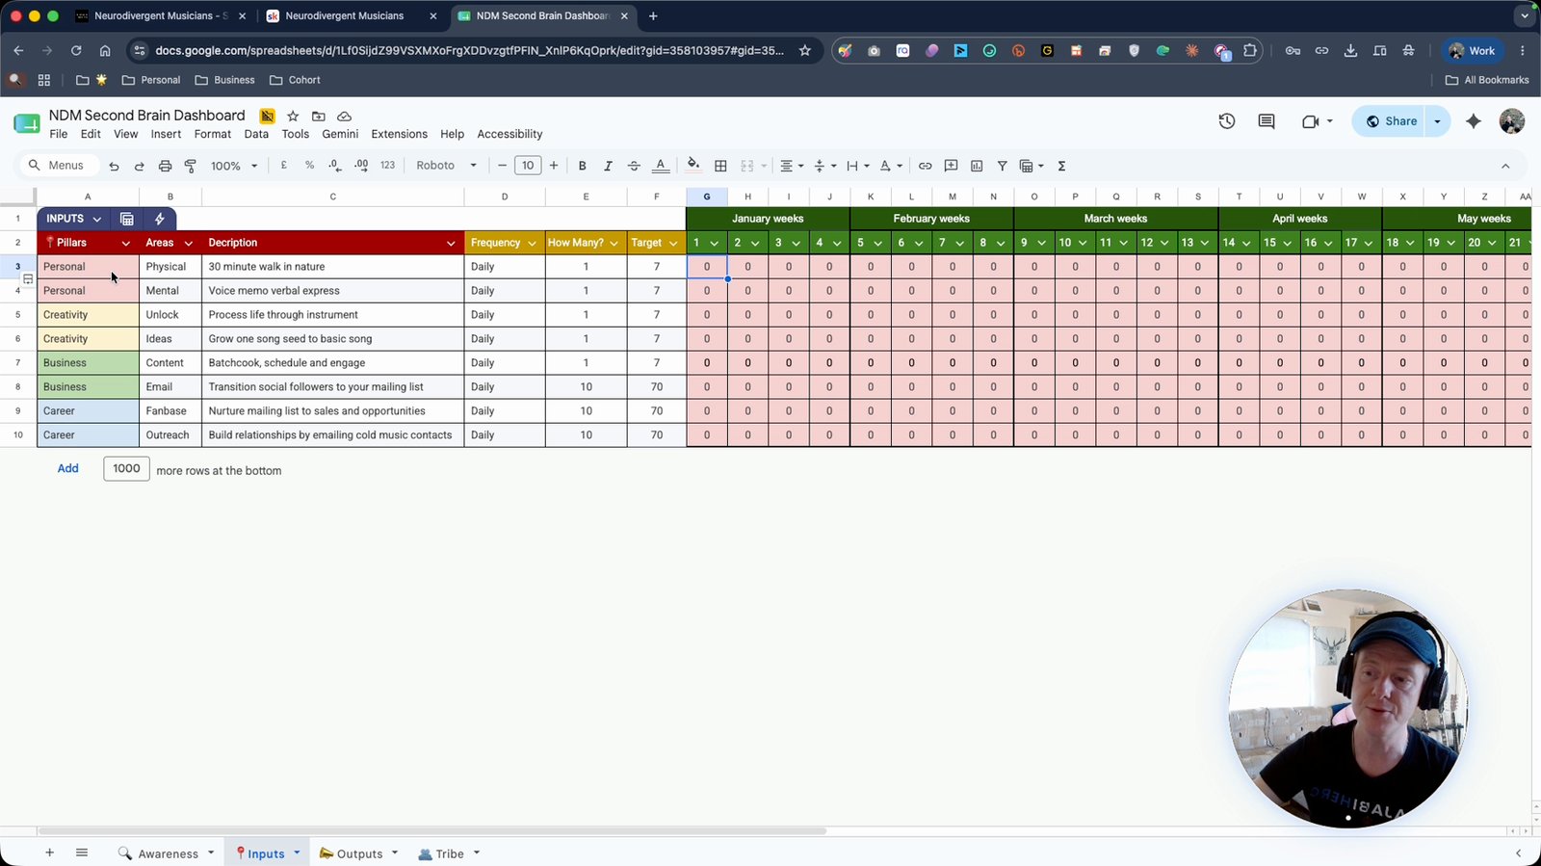Open the Cohort bookmarks folder
Screen dimensions: 1541x866
[x=295, y=80]
